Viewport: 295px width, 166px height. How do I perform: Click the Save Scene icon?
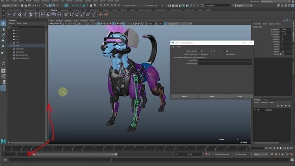29,6
